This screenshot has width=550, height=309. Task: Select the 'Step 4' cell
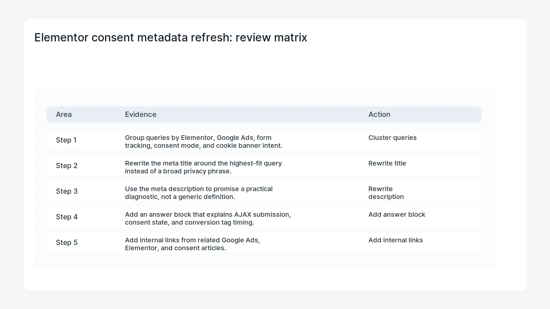click(x=67, y=217)
